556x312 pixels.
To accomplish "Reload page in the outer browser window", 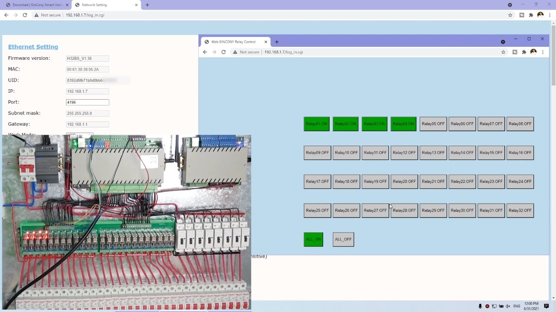I will [x=25, y=15].
